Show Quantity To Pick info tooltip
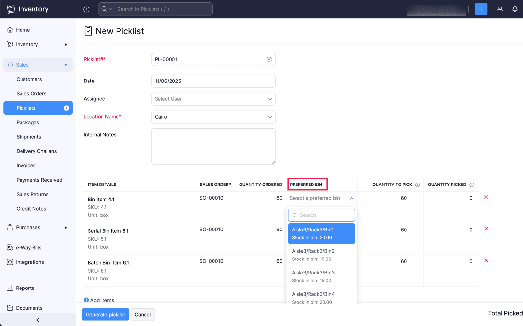Screen dimensions: 523x326 tap(418, 185)
